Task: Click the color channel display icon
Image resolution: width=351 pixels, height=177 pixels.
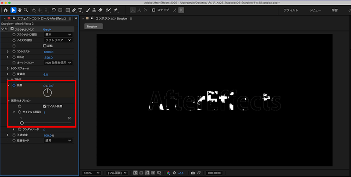Action: click(x=168, y=173)
